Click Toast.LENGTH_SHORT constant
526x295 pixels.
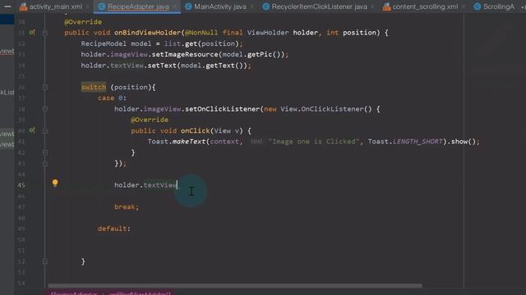[x=405, y=142]
